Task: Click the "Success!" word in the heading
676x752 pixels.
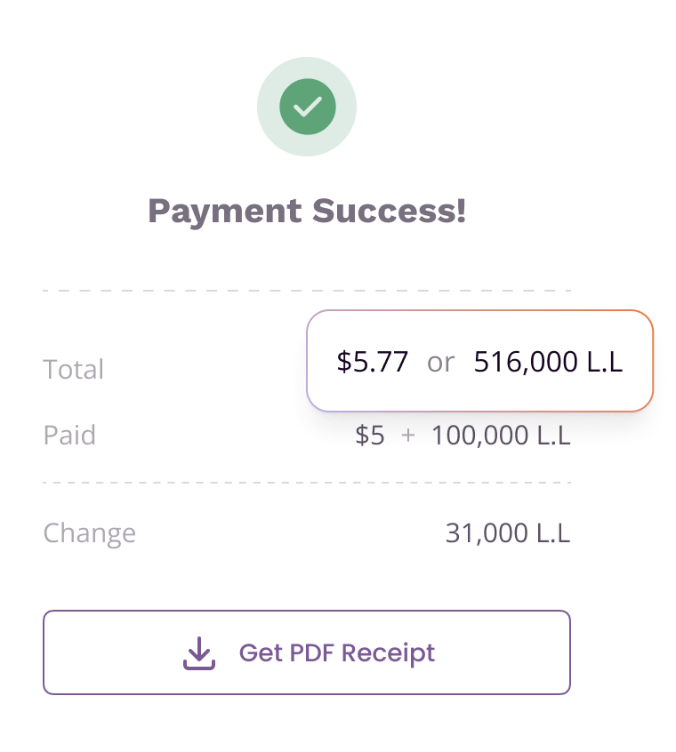Action: 389,210
